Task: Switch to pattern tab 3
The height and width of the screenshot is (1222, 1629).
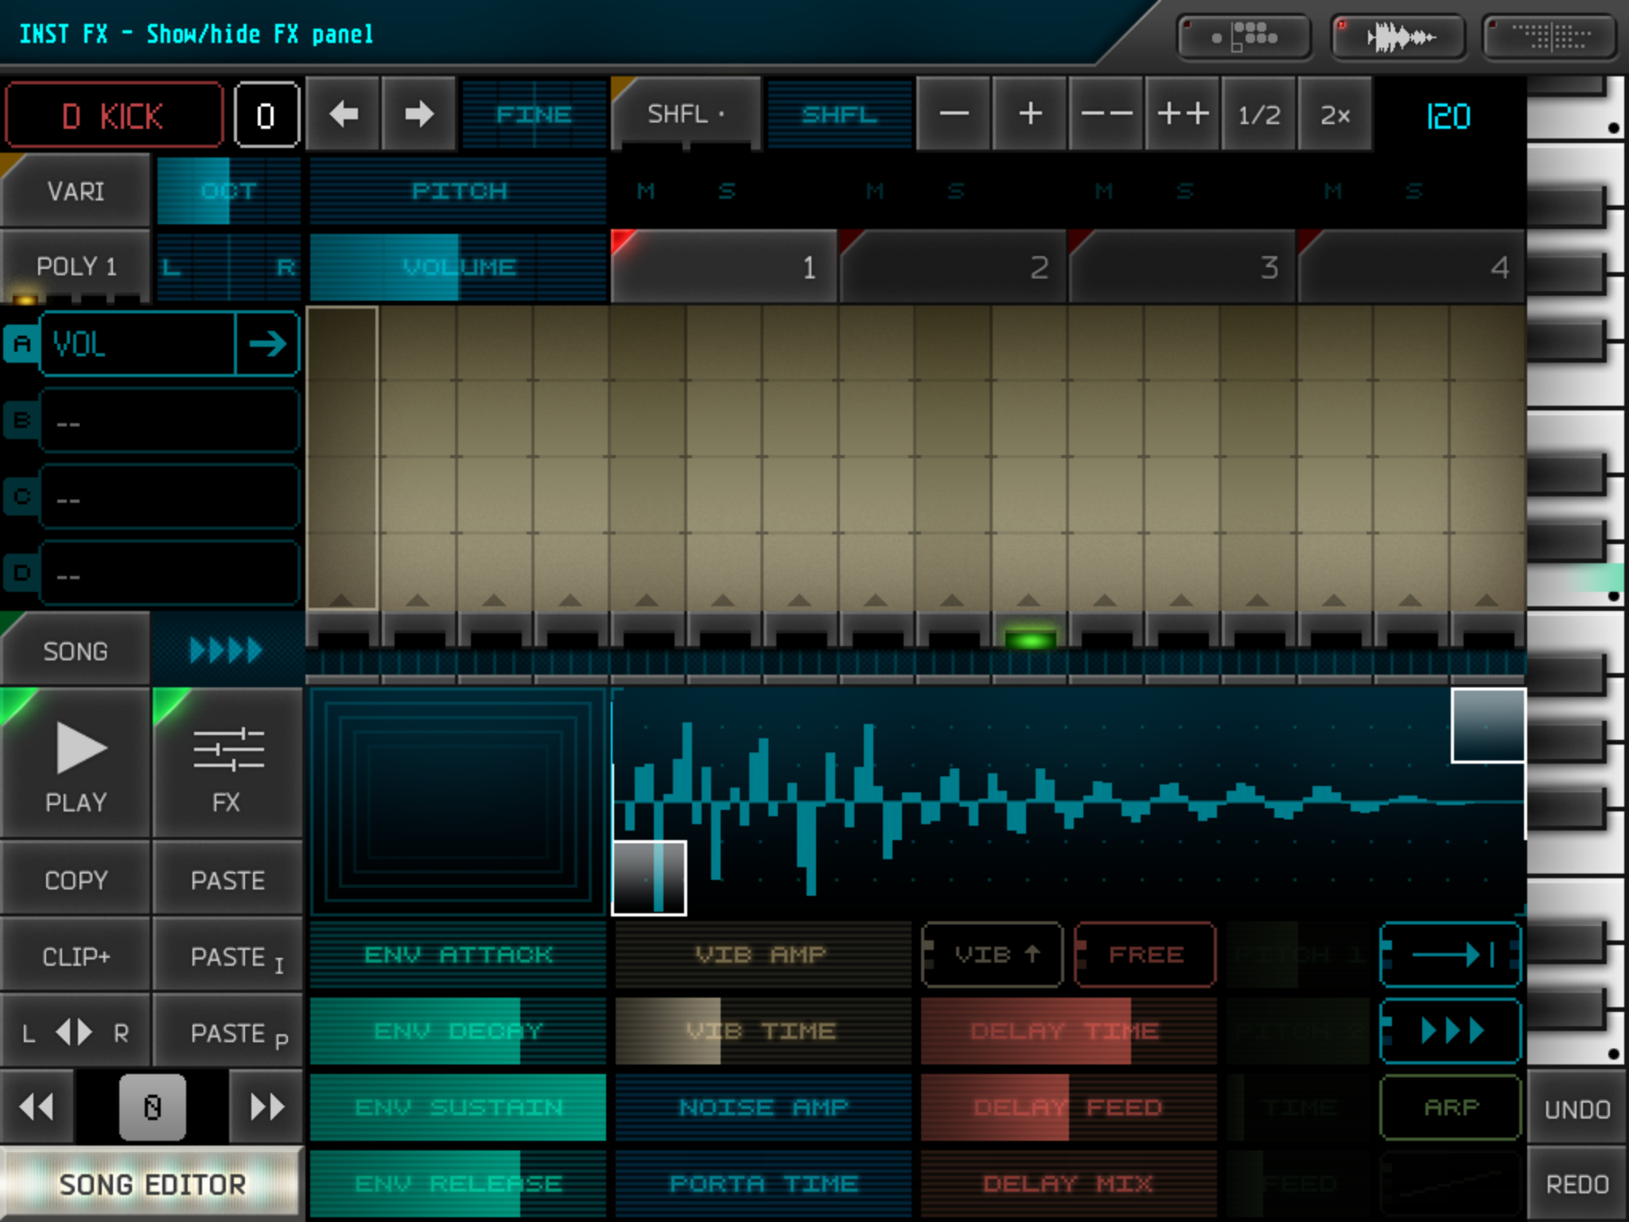Action: [1182, 267]
